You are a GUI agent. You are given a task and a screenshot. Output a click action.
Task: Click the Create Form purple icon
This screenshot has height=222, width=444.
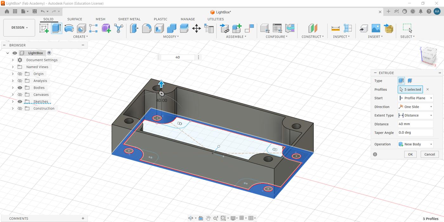click(106, 28)
